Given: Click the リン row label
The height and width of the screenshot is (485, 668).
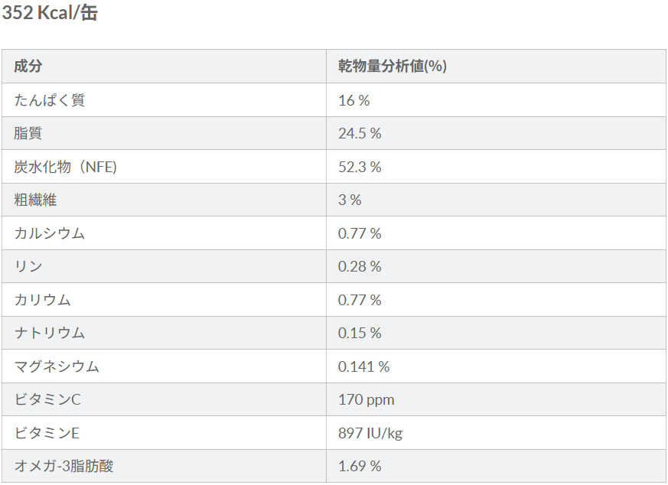Looking at the screenshot, I should (28, 266).
